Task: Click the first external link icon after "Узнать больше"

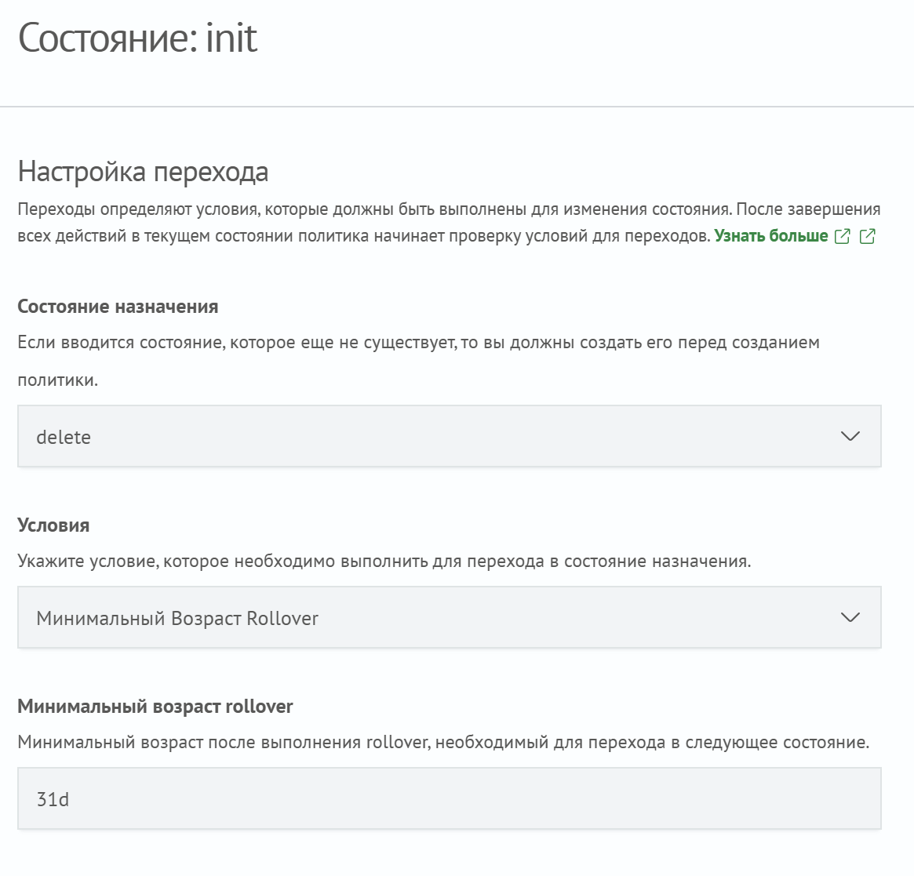Action: [842, 236]
